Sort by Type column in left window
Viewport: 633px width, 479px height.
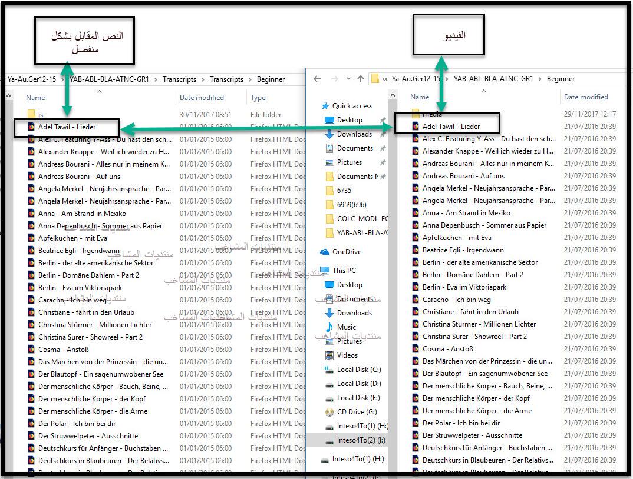pos(258,98)
